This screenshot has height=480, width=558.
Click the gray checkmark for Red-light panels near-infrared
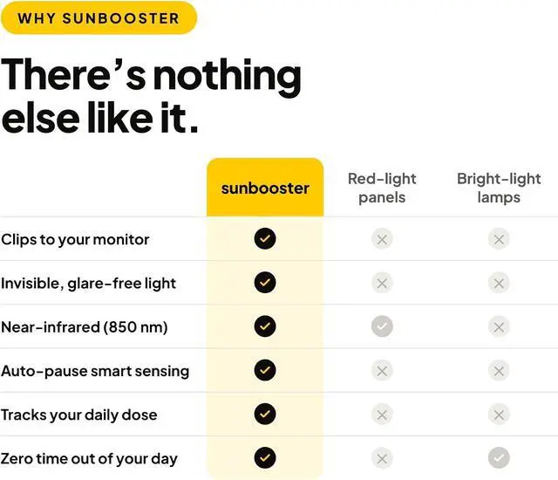coord(382,326)
